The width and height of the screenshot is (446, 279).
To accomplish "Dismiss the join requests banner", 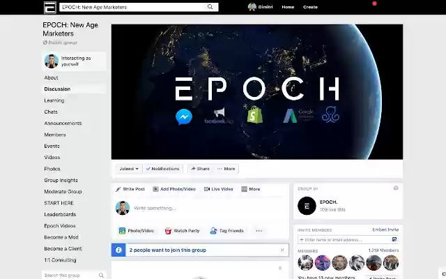I will (x=282, y=250).
